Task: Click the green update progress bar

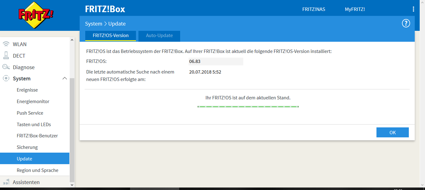Action: point(248,107)
